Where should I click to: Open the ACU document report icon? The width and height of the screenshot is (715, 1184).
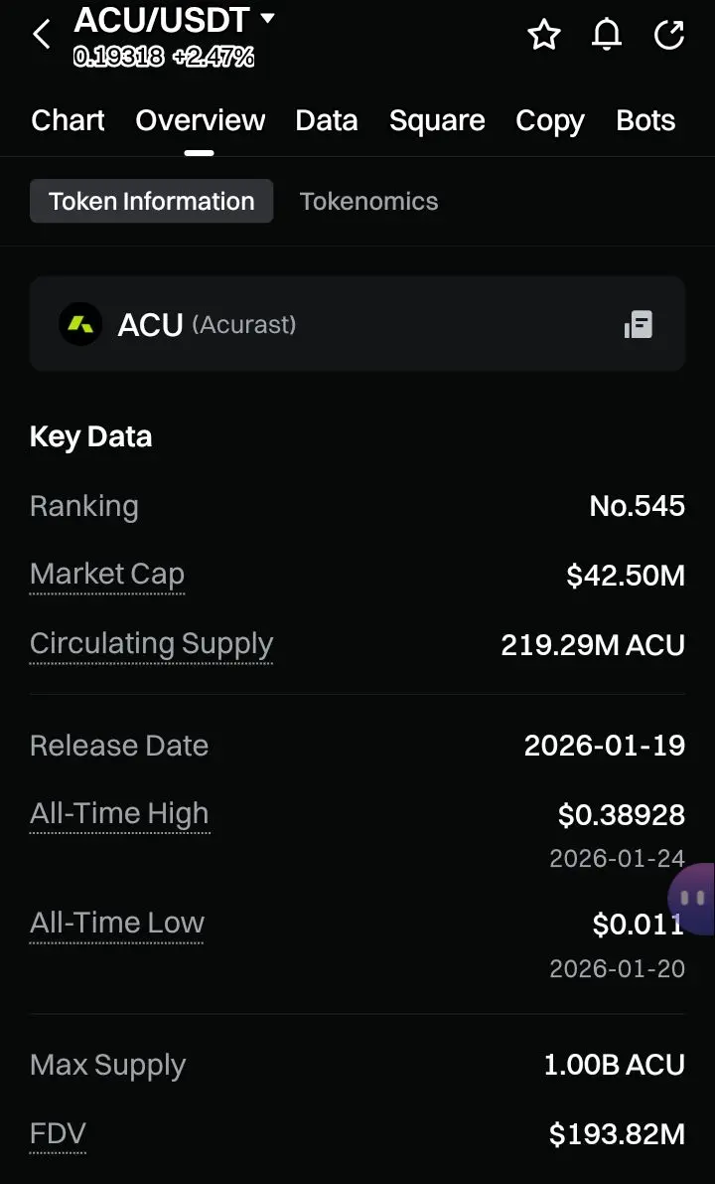pyautogui.click(x=639, y=325)
